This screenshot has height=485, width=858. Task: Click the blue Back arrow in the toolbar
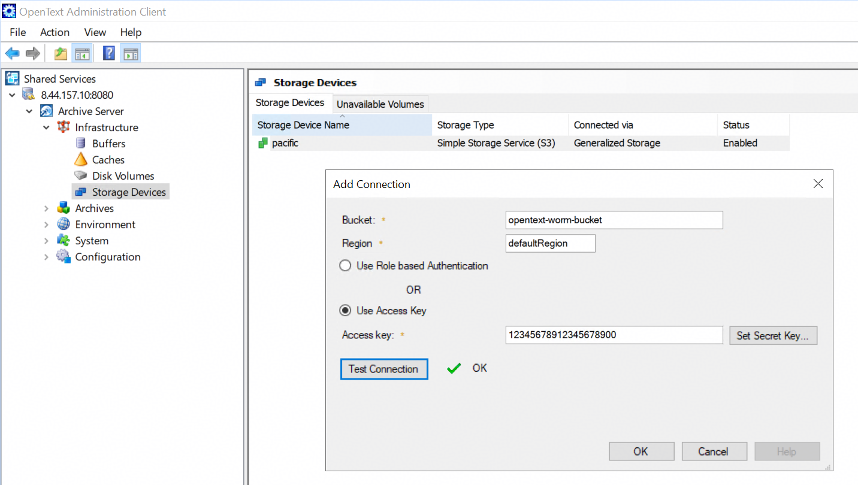pos(12,53)
